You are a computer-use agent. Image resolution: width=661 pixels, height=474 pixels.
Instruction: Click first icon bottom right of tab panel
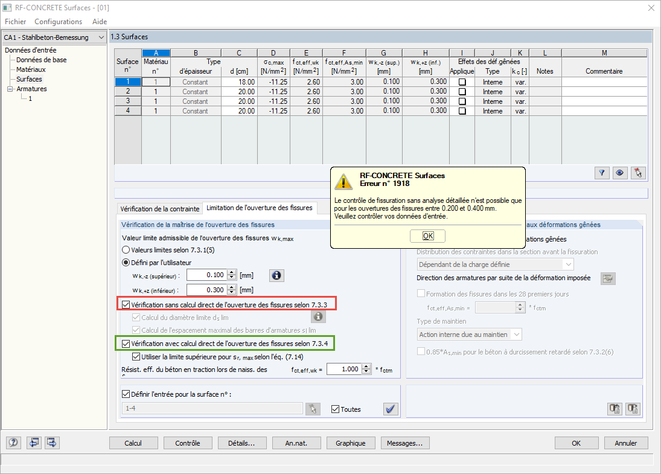coord(615,409)
